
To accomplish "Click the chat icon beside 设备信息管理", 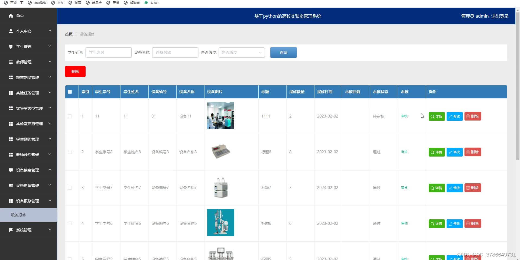I will coord(11,170).
